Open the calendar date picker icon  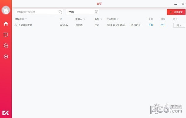pyautogui.click(x=96, y=12)
